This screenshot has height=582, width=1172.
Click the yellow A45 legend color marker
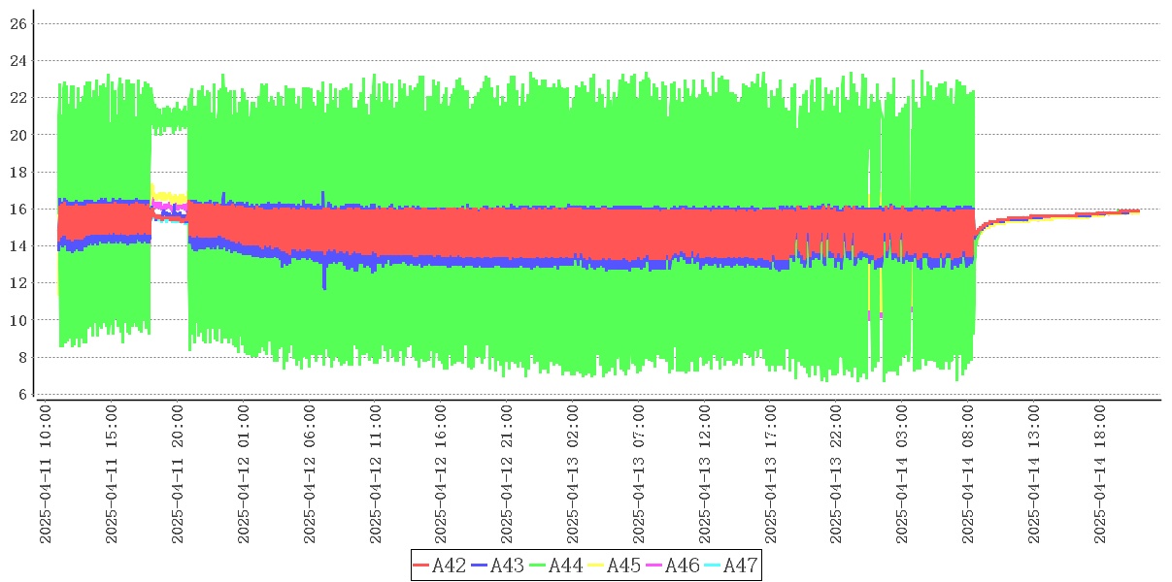(x=596, y=566)
